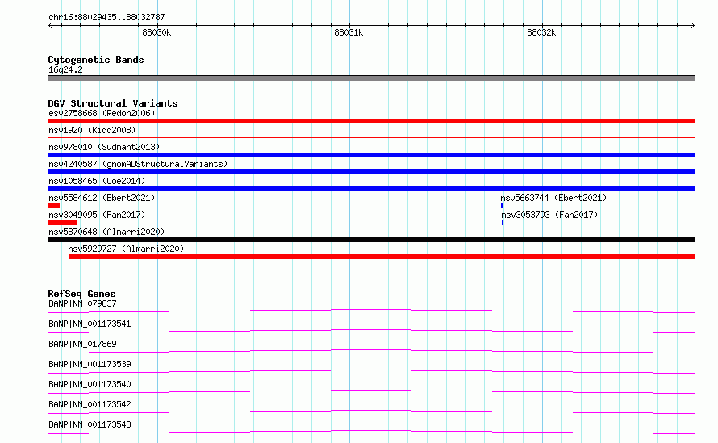Open variant nsv3053793 (Fan2017) label
Screen dimensions: 718x443
tap(549, 215)
